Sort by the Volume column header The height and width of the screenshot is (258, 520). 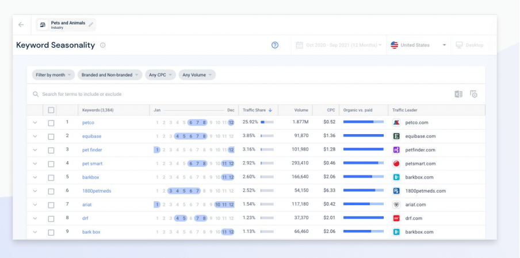[x=301, y=110]
